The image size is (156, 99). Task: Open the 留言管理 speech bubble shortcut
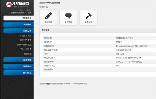[68, 18]
